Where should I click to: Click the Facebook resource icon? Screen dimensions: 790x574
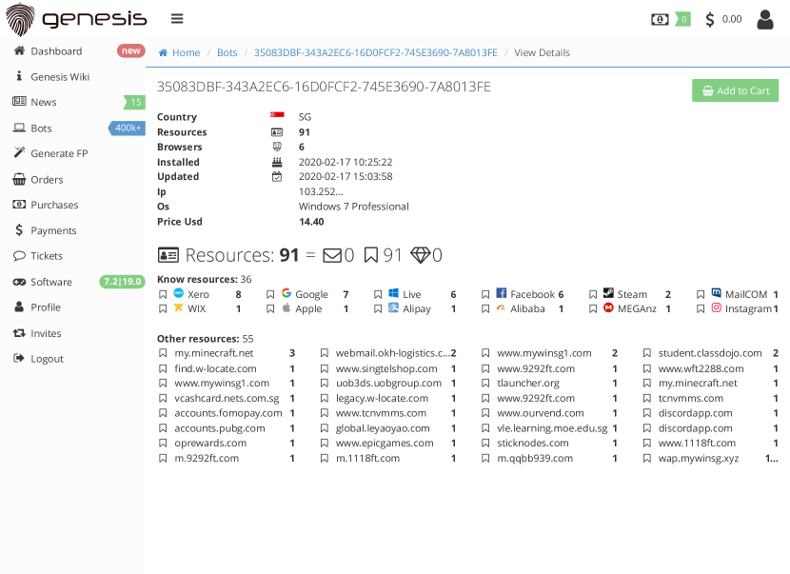tap(501, 293)
